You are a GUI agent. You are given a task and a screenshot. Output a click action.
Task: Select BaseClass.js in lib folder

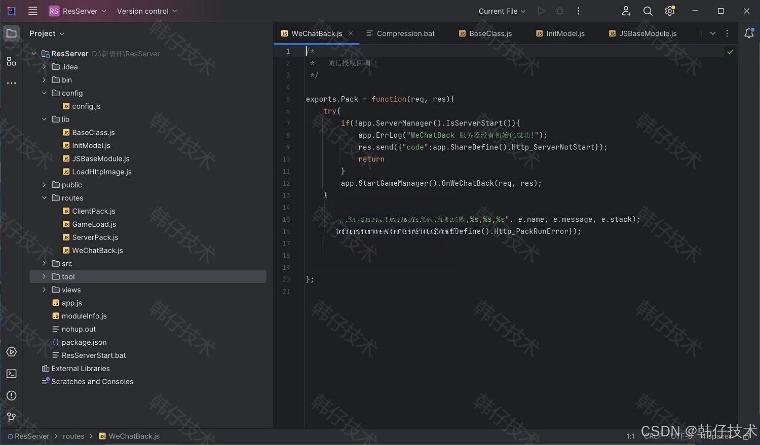point(89,133)
